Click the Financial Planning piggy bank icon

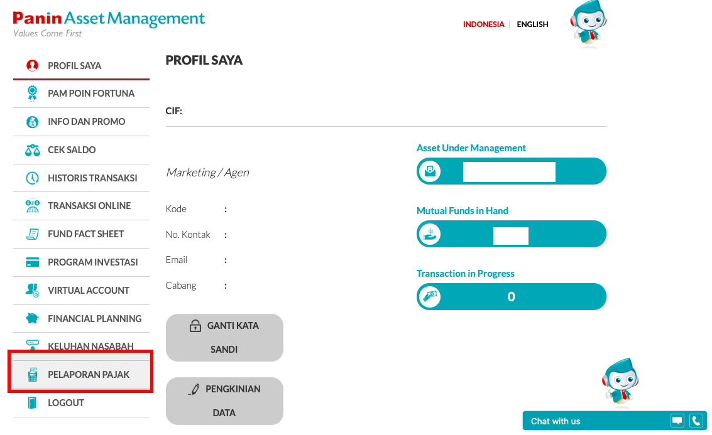click(32, 318)
